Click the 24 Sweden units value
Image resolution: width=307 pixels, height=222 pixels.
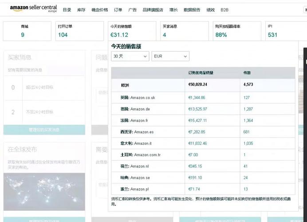pos(245,178)
